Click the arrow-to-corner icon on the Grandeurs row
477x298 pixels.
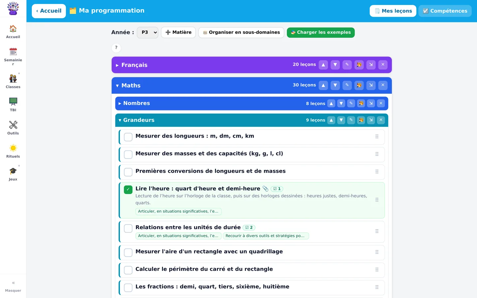pyautogui.click(x=371, y=120)
